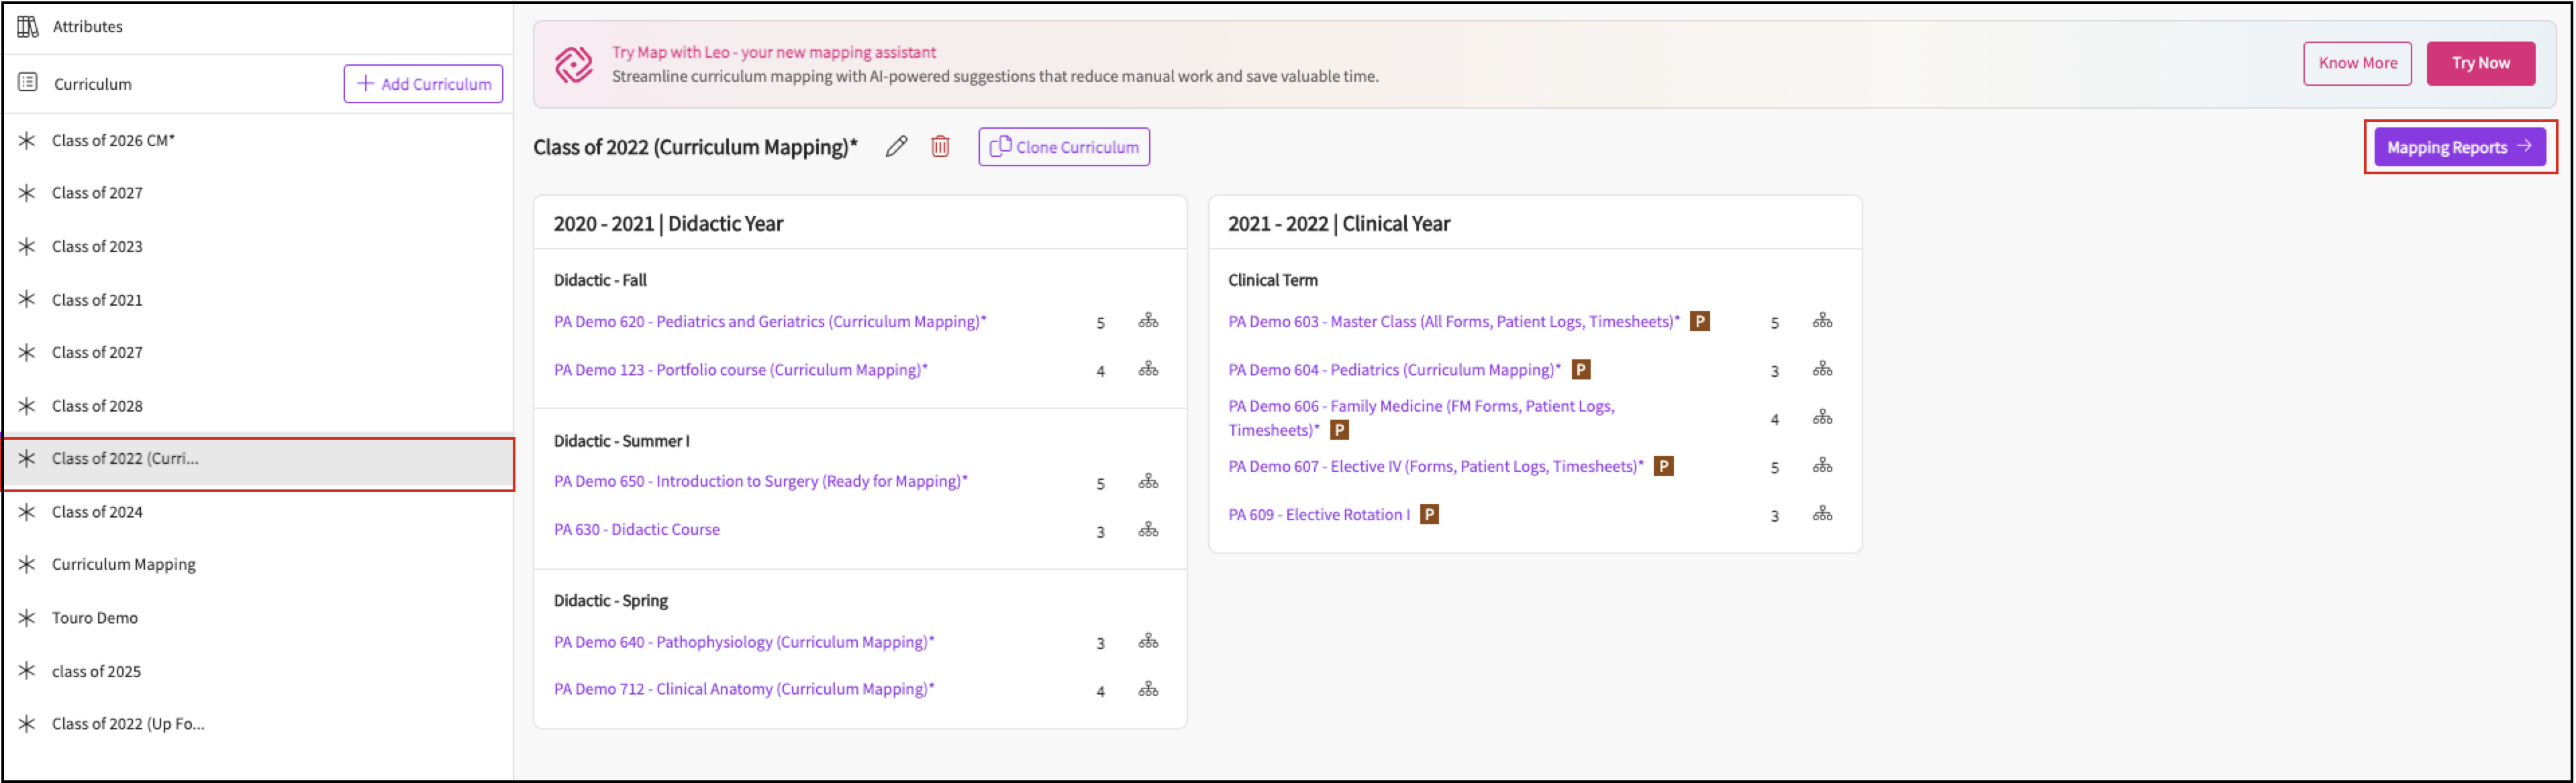Image resolution: width=2576 pixels, height=783 pixels.
Task: Open the Attributes section in sidebar
Action: point(87,27)
